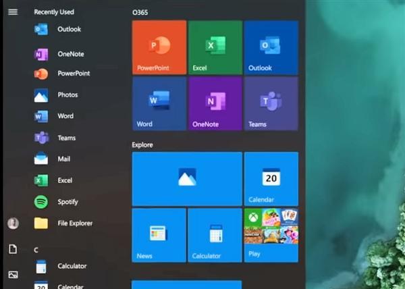Open the Calendar tile showing 20
The height and width of the screenshot is (289, 405).
(x=271, y=179)
